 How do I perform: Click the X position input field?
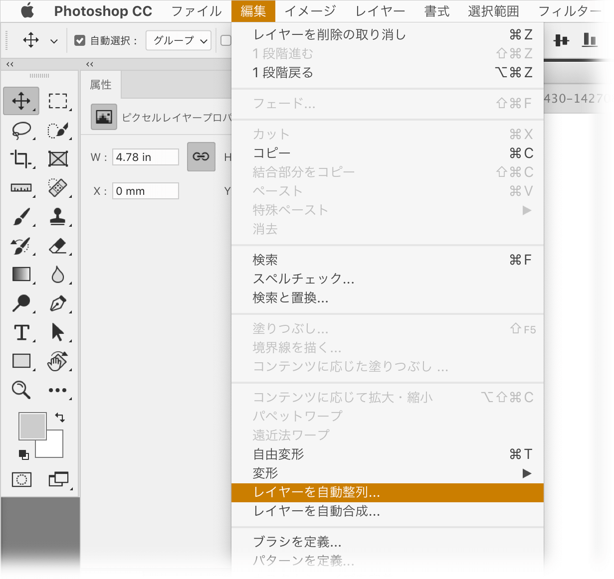[x=145, y=191]
